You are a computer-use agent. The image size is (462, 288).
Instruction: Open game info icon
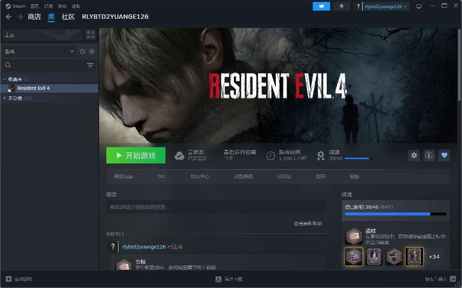click(429, 155)
